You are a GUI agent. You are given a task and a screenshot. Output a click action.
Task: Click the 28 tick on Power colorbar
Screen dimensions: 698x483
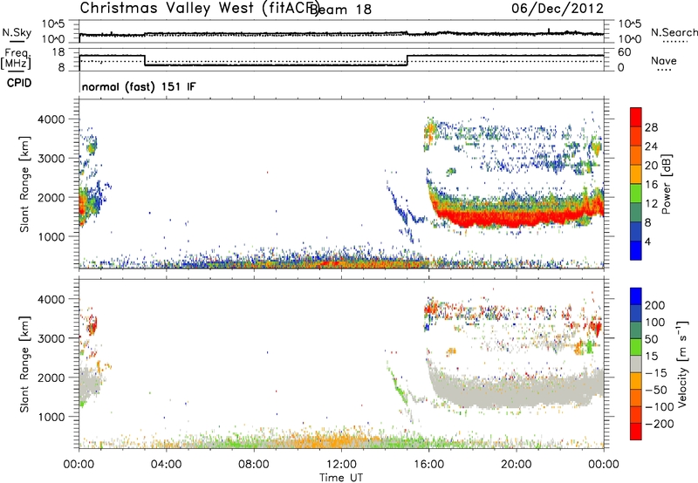coord(651,127)
